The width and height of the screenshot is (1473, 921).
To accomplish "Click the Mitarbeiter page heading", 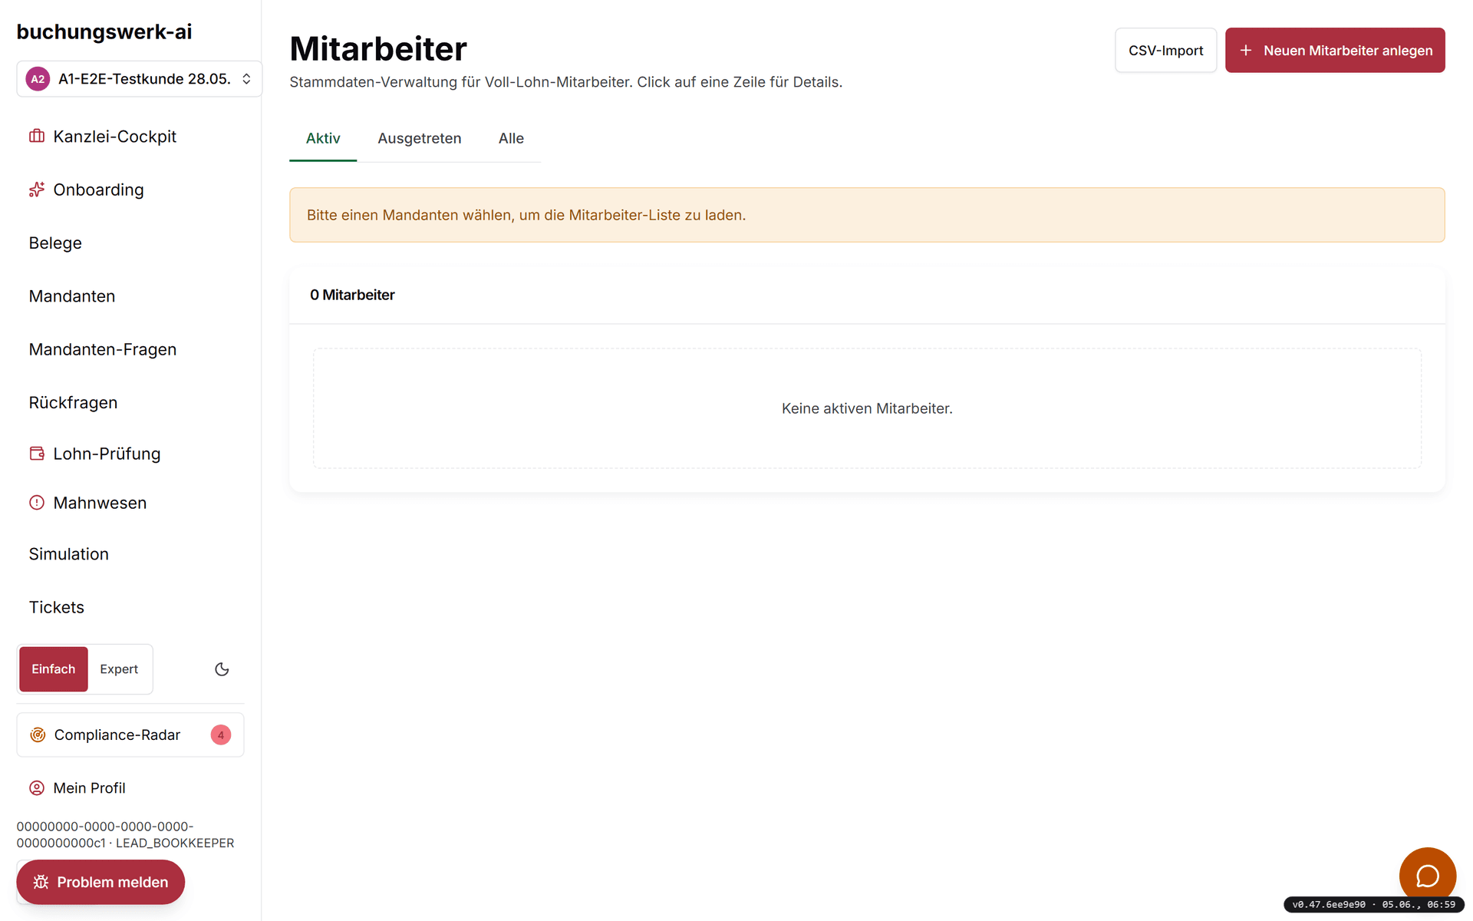I will pyautogui.click(x=378, y=49).
